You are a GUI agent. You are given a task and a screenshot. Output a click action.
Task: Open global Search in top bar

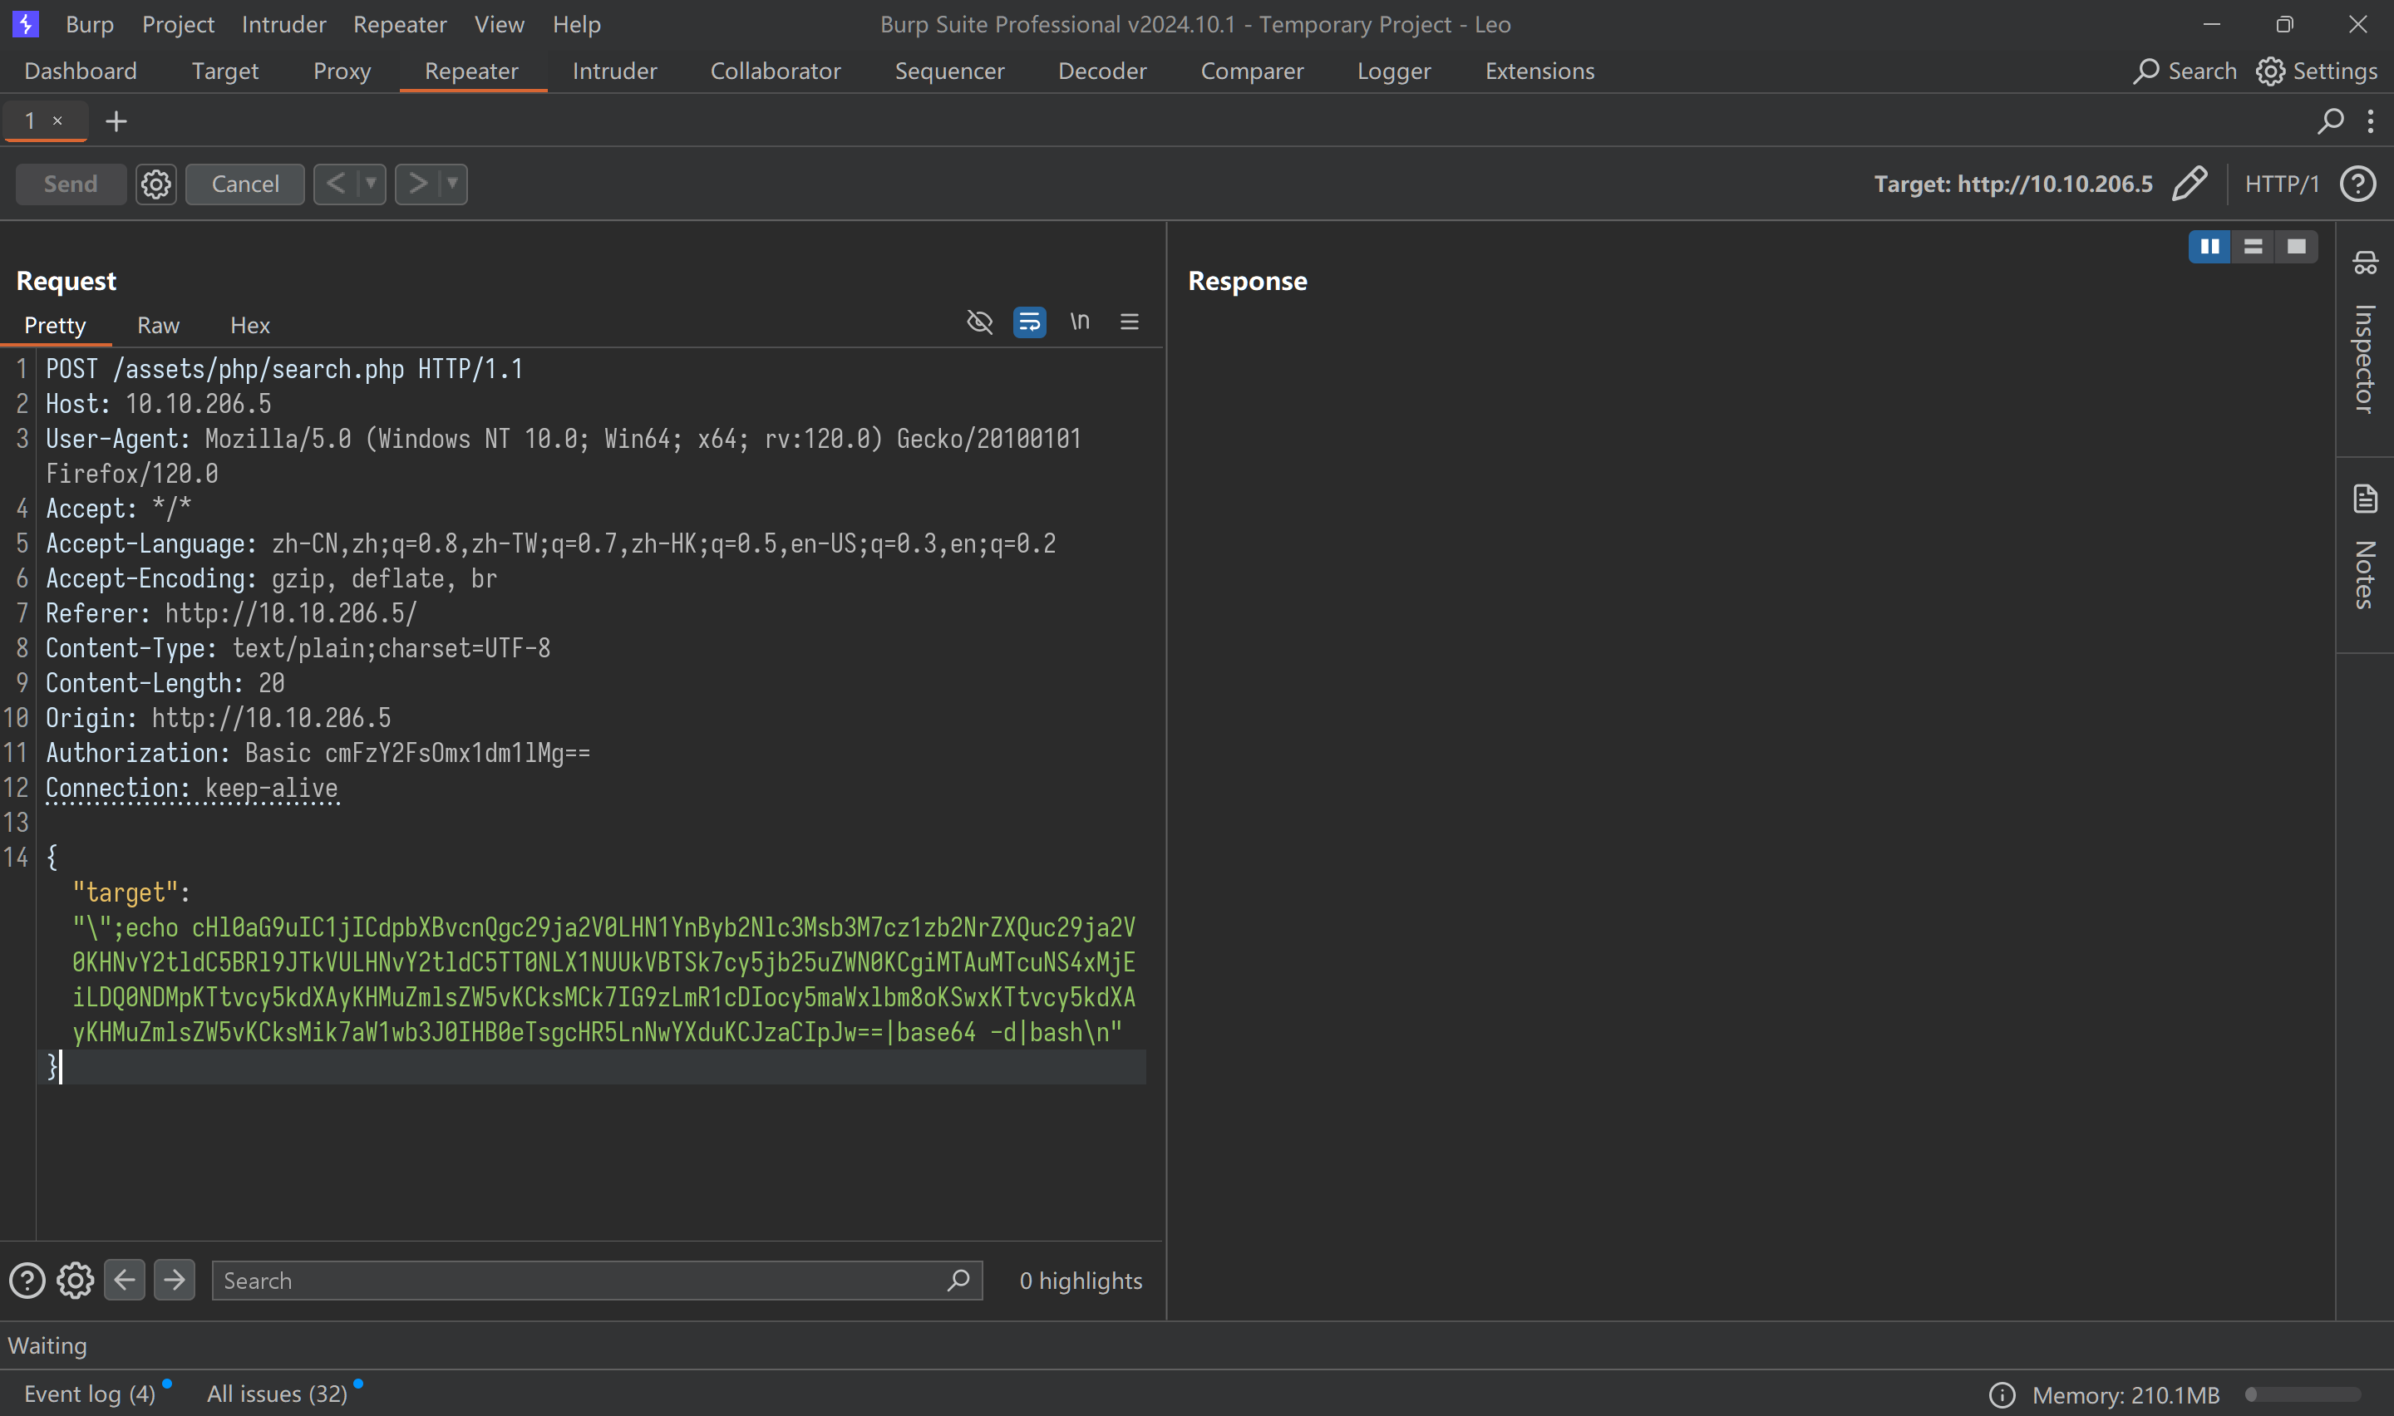click(2185, 71)
